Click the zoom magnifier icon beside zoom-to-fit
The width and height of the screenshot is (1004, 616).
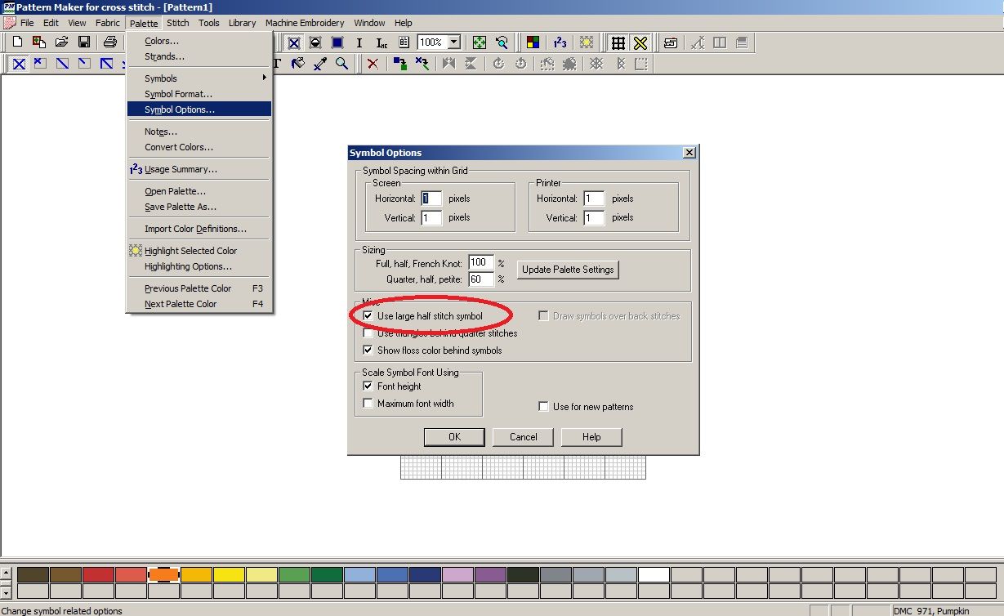502,42
